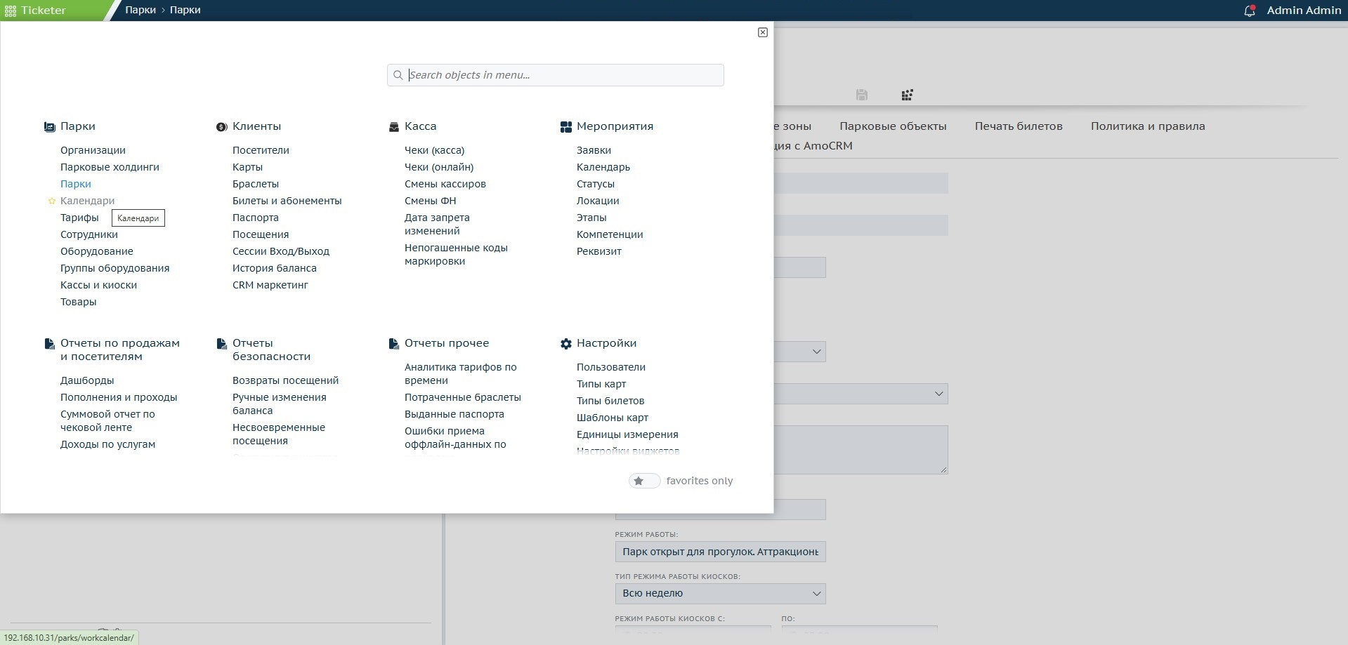Open Дашборды report link
Viewport: 1348px width, 645px height.
pos(87,380)
